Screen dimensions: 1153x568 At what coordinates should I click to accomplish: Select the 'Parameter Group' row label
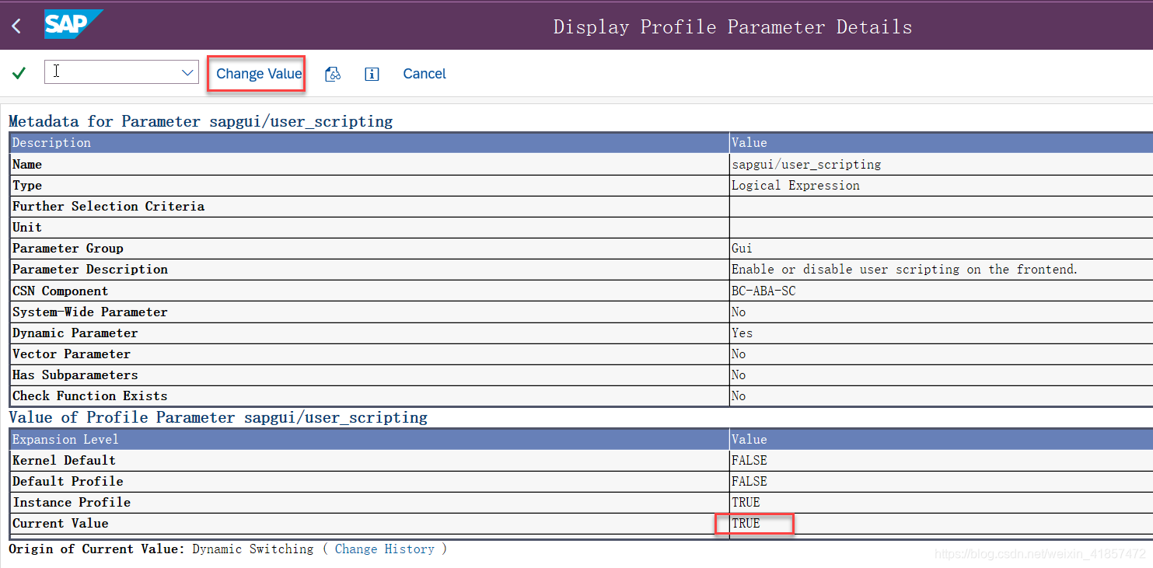click(68, 249)
